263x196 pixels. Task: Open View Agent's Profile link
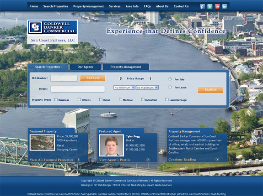(x=114, y=160)
